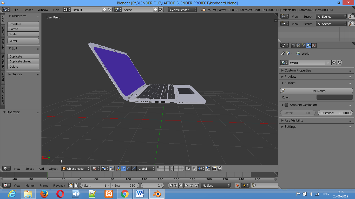Viewport: 355px width, 199px height.
Task: Toggle snapping with the magnet icon
Action: click(x=194, y=168)
